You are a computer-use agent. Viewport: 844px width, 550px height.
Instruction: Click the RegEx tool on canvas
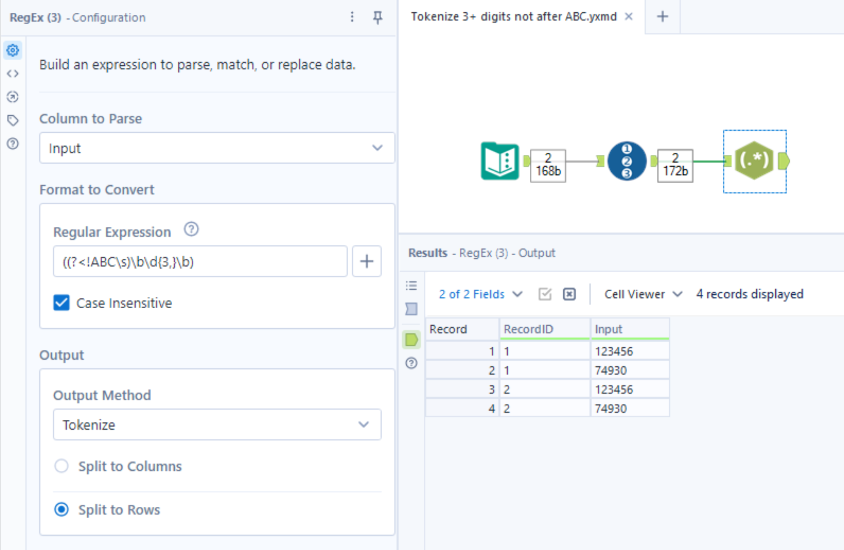(x=754, y=161)
